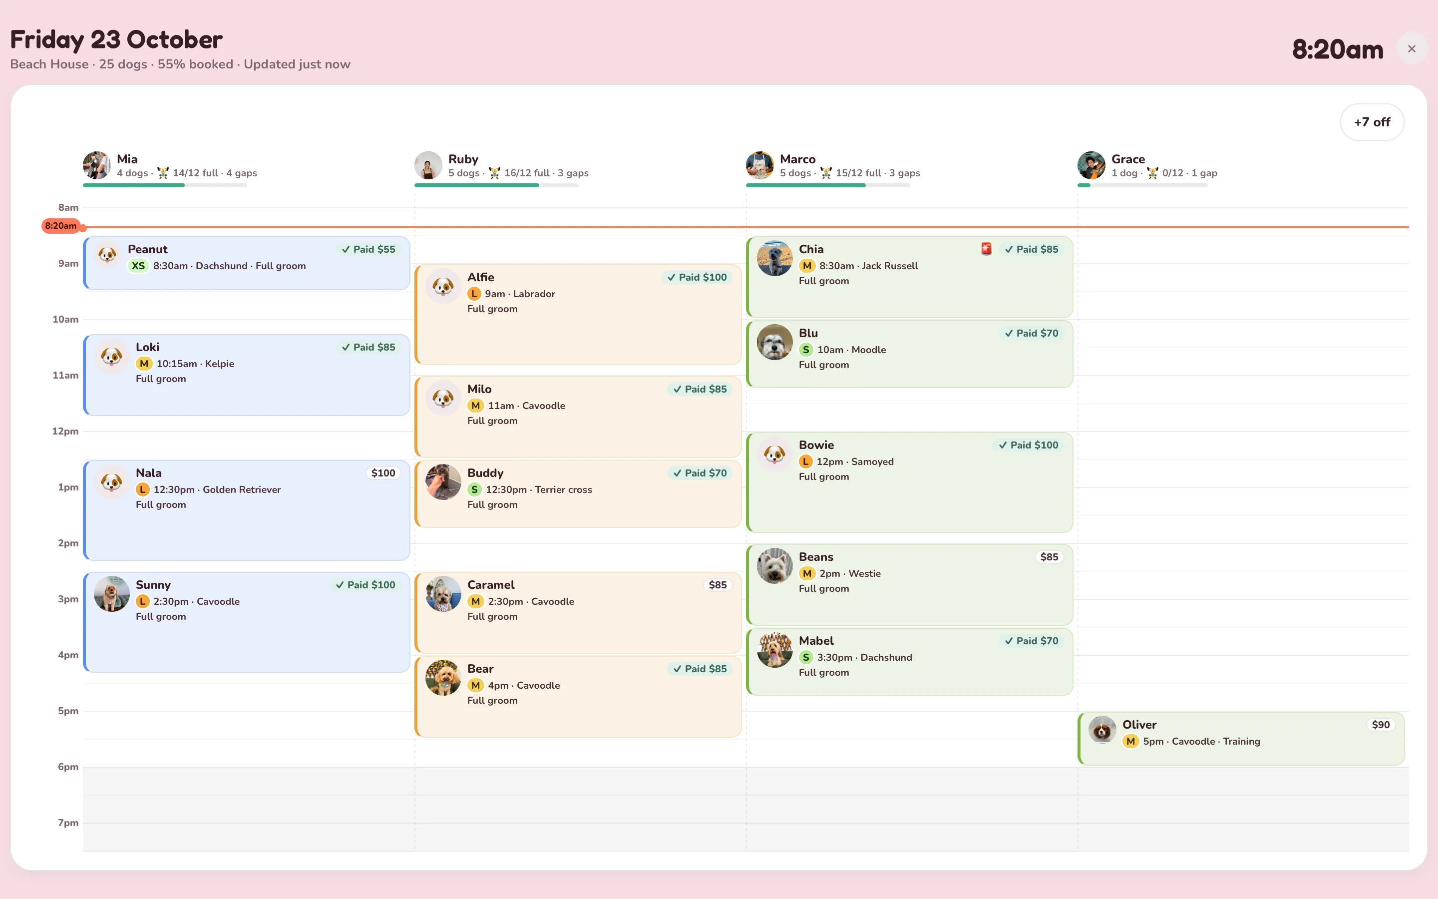Click the Paid $100 badge on Bowie's card
The image size is (1438, 899).
click(1029, 446)
